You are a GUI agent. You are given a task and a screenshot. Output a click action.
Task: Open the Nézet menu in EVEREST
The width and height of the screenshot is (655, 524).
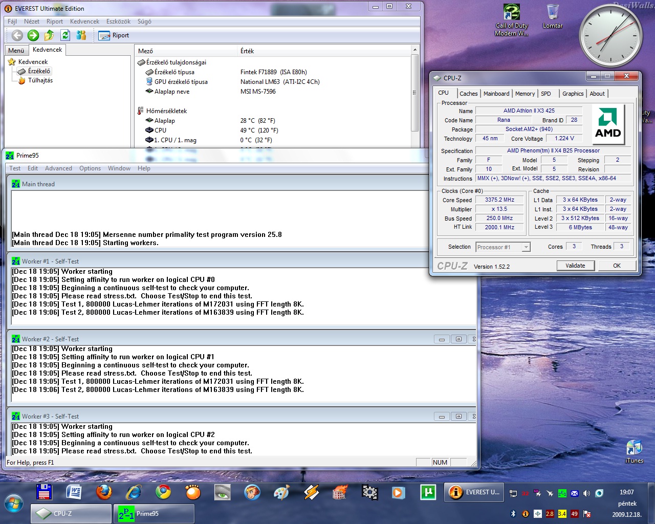point(32,21)
